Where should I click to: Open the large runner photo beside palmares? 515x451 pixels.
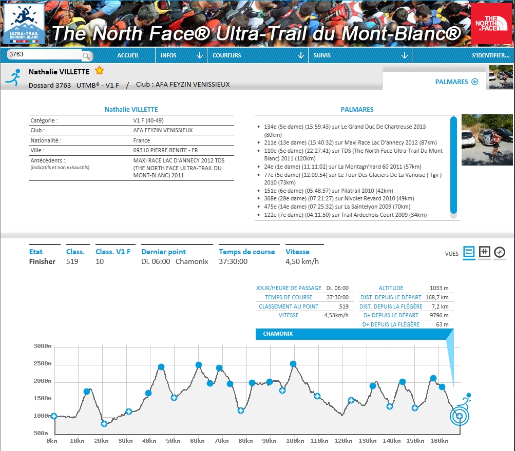pyautogui.click(x=487, y=139)
